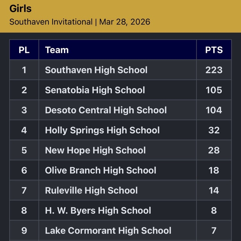The image size is (241, 241).
Task: Click the 223 points value
Action: click(214, 70)
